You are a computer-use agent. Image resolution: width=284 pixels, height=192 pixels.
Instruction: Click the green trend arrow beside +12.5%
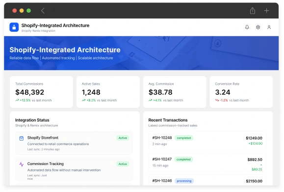pyautogui.click(x=17, y=100)
